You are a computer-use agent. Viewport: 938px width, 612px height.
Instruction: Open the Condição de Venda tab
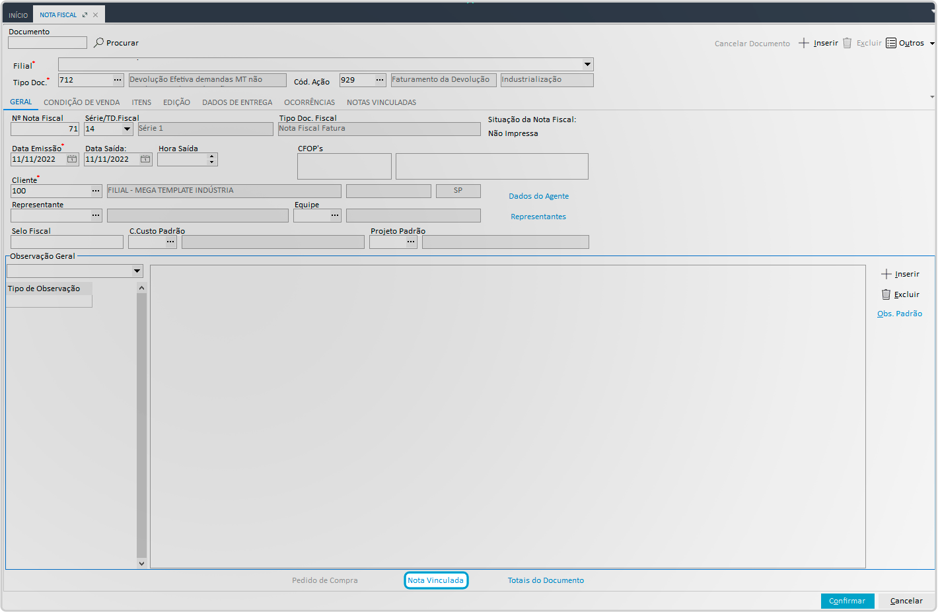click(x=82, y=102)
